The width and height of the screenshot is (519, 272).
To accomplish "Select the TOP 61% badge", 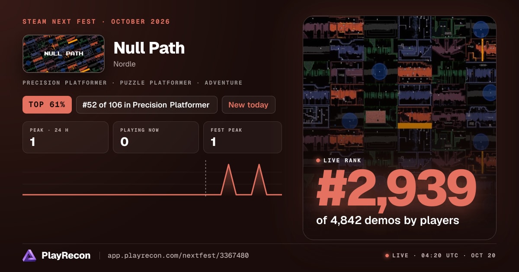I will [47, 104].
